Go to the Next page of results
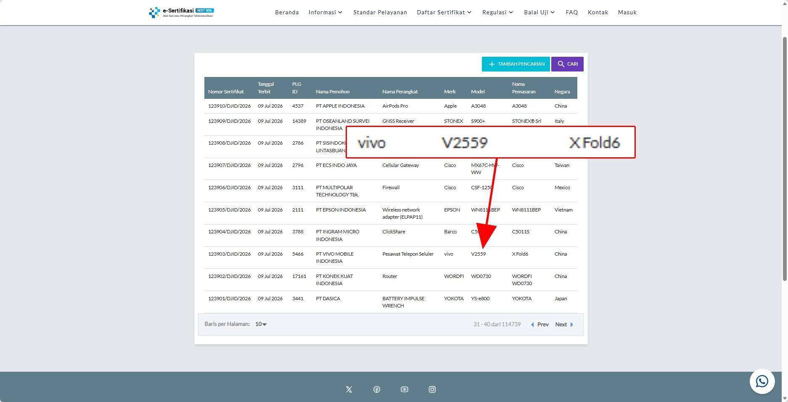788x402 pixels. pos(564,324)
